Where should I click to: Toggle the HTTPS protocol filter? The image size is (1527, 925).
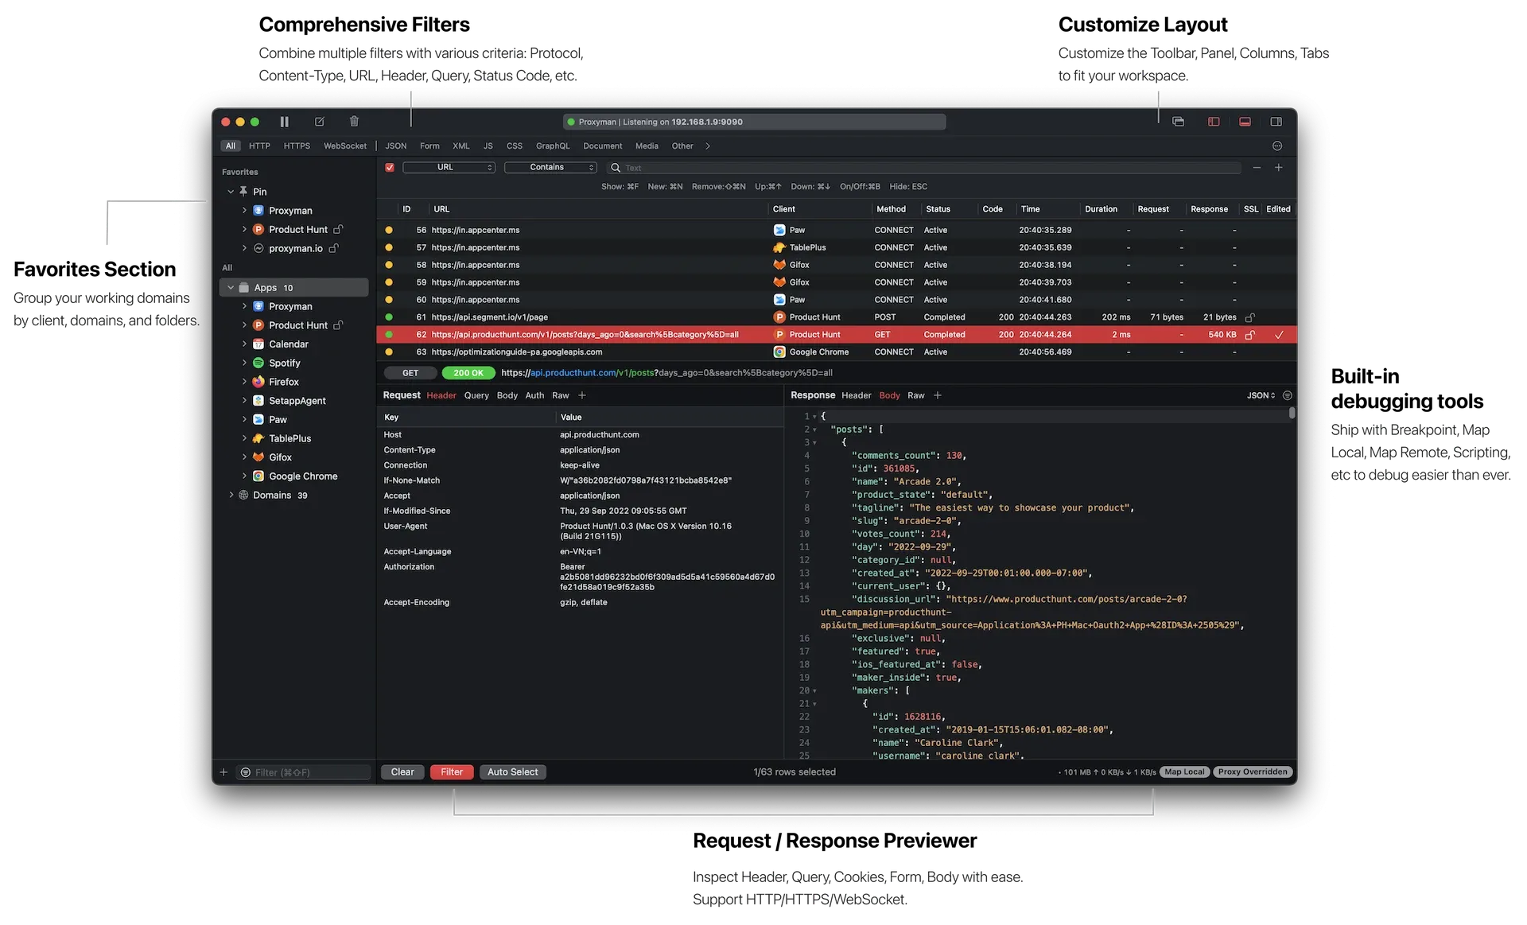coord(297,146)
